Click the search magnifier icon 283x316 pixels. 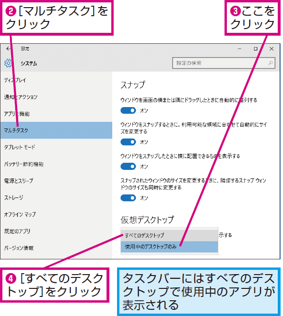point(271,63)
